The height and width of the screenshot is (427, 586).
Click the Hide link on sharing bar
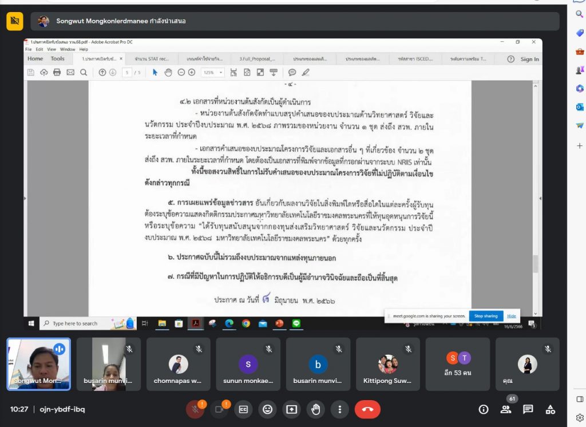(512, 316)
